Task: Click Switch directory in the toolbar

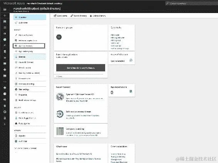Action: 79,16
